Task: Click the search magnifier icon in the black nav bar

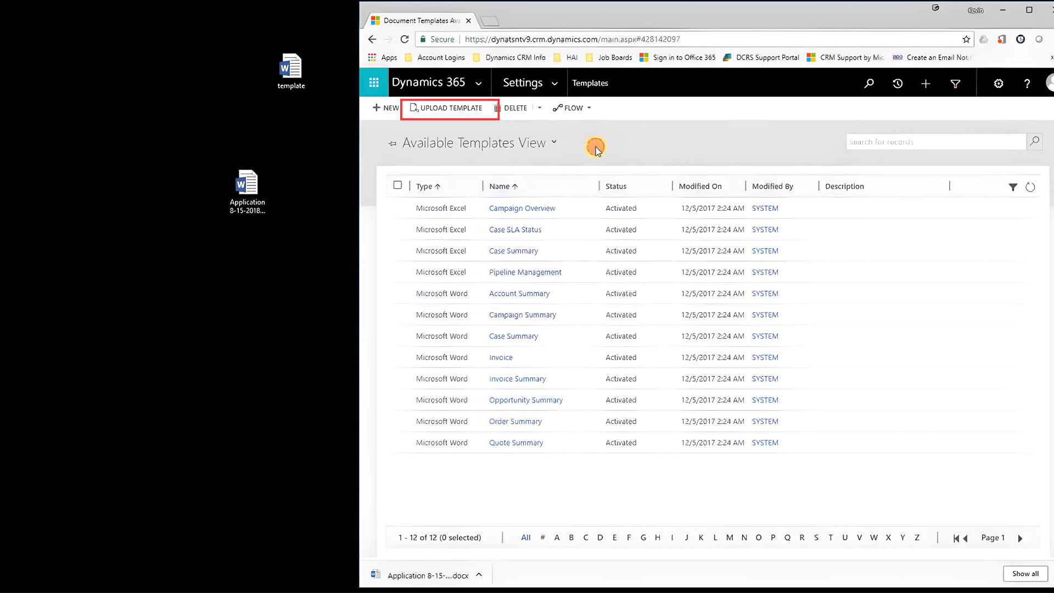Action: [869, 83]
